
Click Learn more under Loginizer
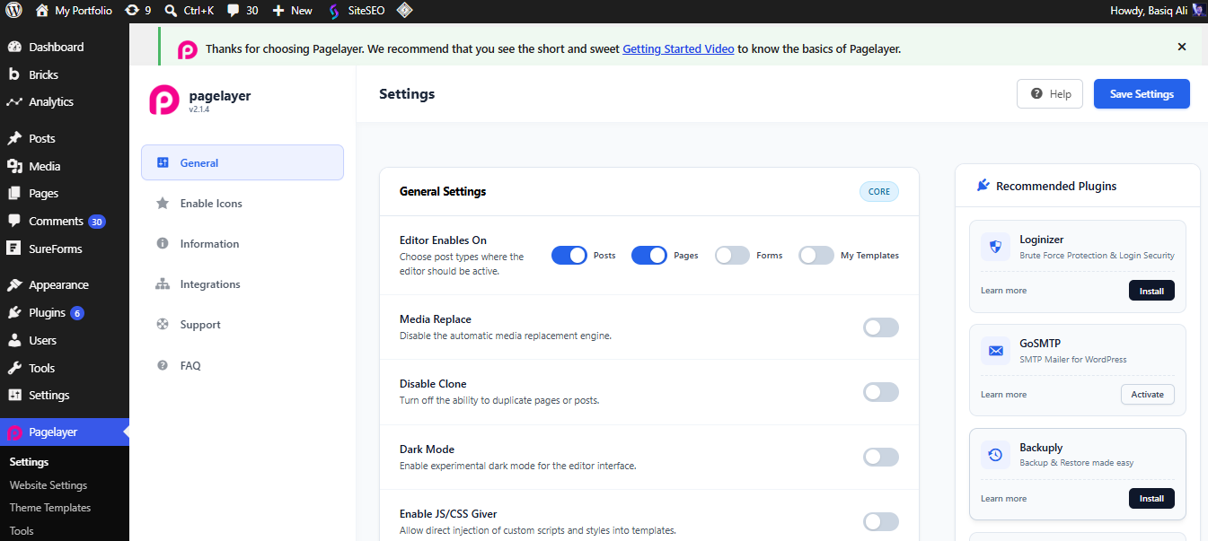pos(1003,291)
